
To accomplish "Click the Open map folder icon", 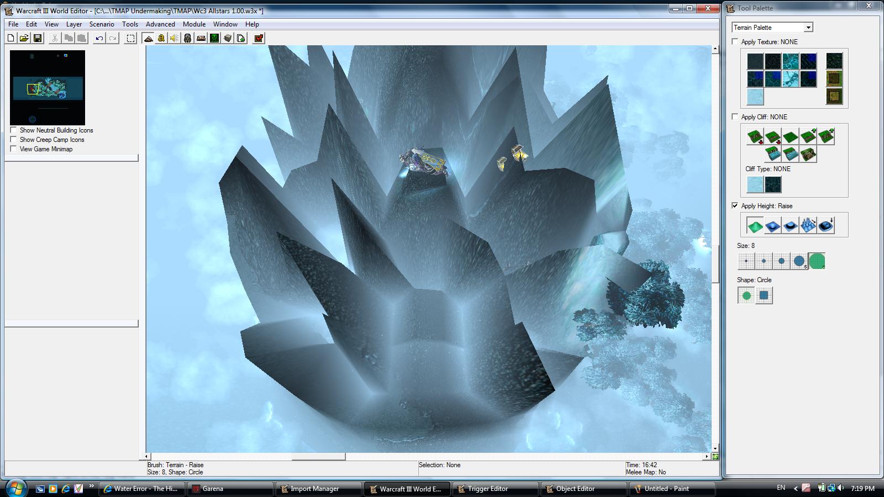I will point(24,38).
